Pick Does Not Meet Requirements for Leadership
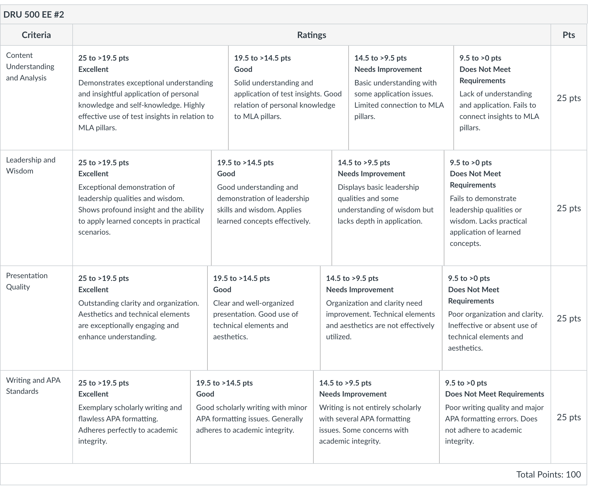Screen dimensions: 591x488 point(497,208)
